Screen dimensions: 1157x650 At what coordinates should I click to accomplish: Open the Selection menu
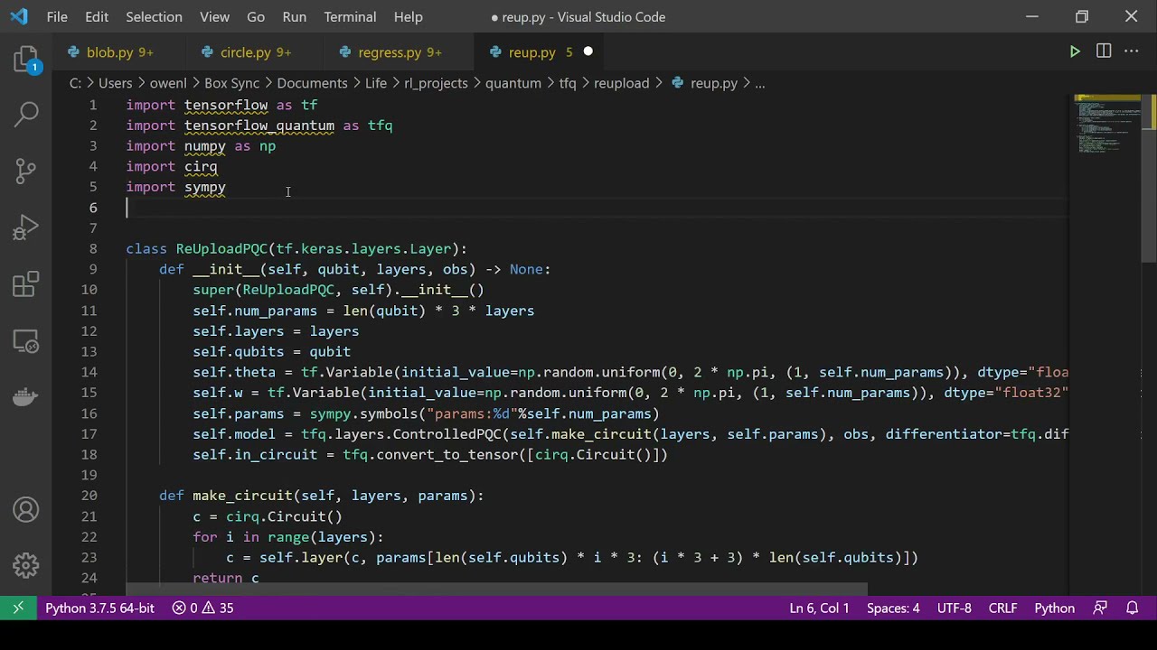(154, 16)
